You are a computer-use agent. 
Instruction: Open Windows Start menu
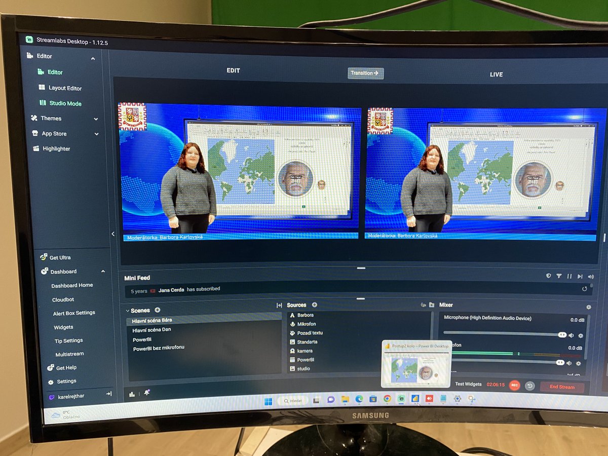click(268, 401)
